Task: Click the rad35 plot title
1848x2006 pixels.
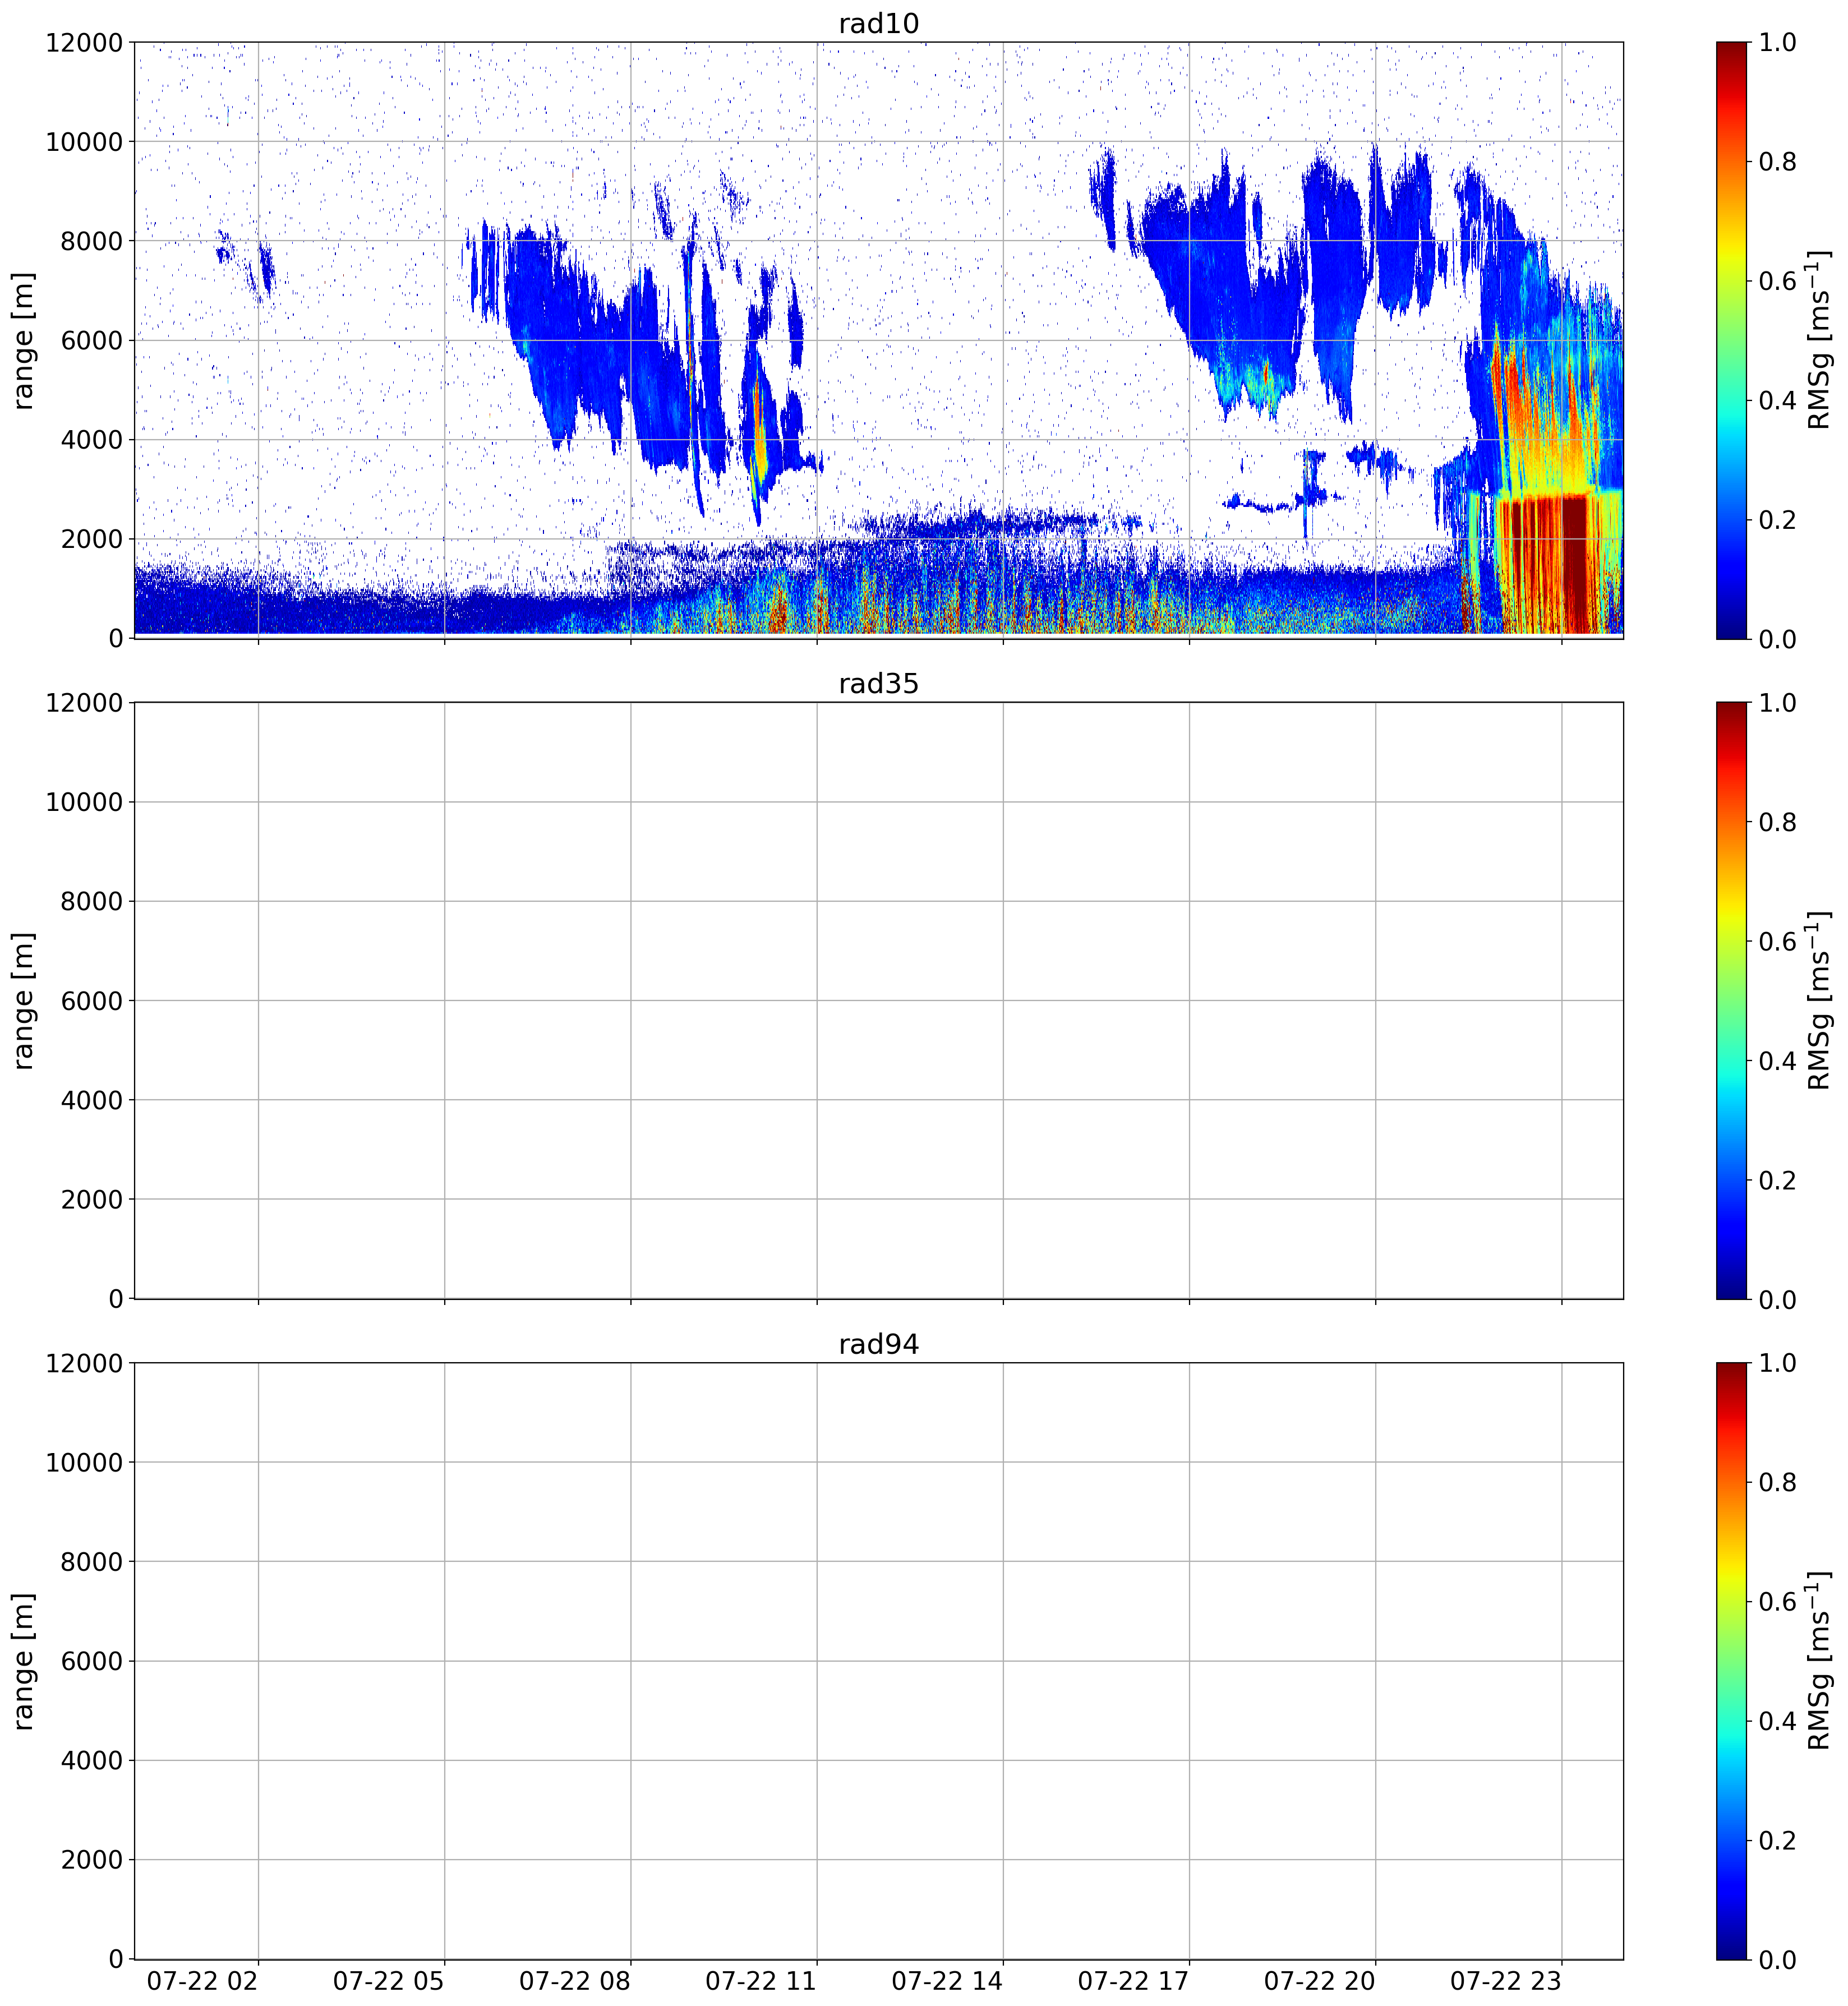Action: [878, 684]
